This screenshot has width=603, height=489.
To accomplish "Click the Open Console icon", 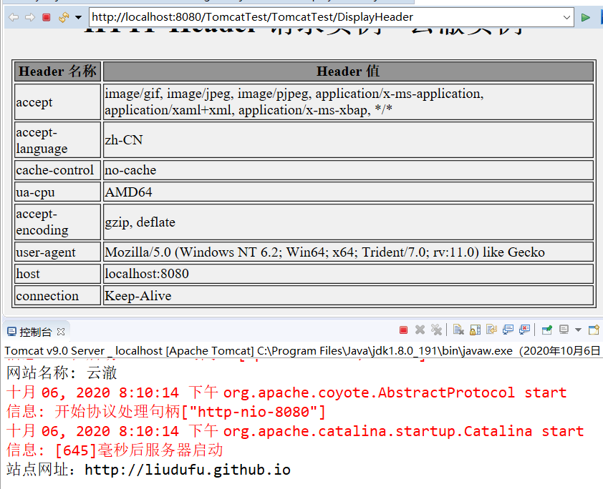I will pos(594,330).
